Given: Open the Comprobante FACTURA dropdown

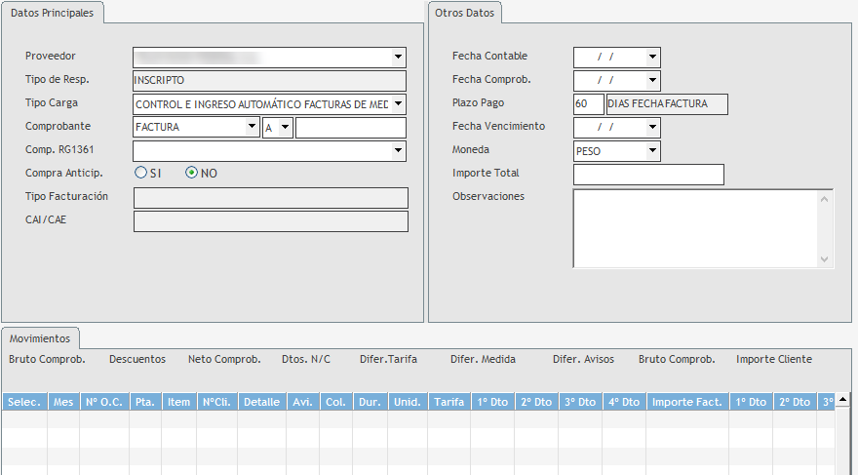Looking at the screenshot, I should (x=252, y=127).
